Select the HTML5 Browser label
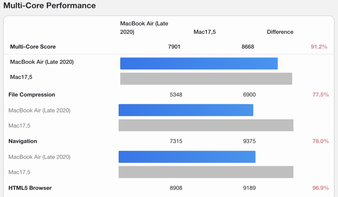Screen dimensions: 338x197 (x=30, y=188)
